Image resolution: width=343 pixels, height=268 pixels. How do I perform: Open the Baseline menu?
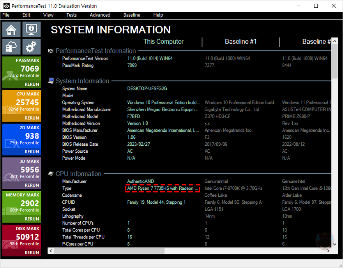132,15
